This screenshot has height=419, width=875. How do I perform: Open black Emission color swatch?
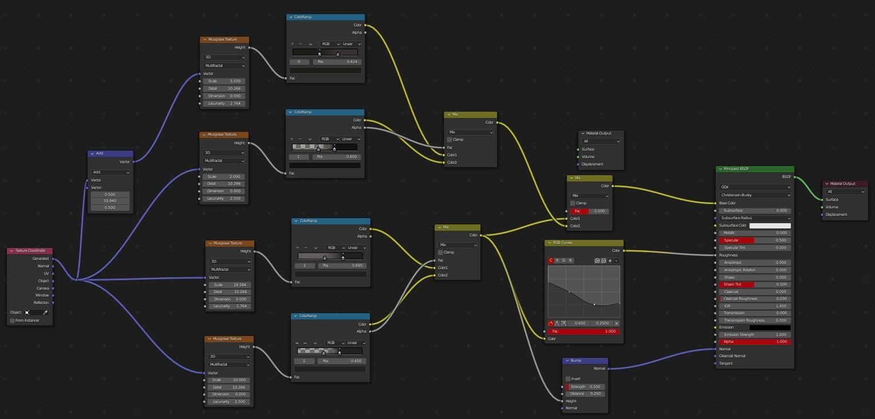770,327
